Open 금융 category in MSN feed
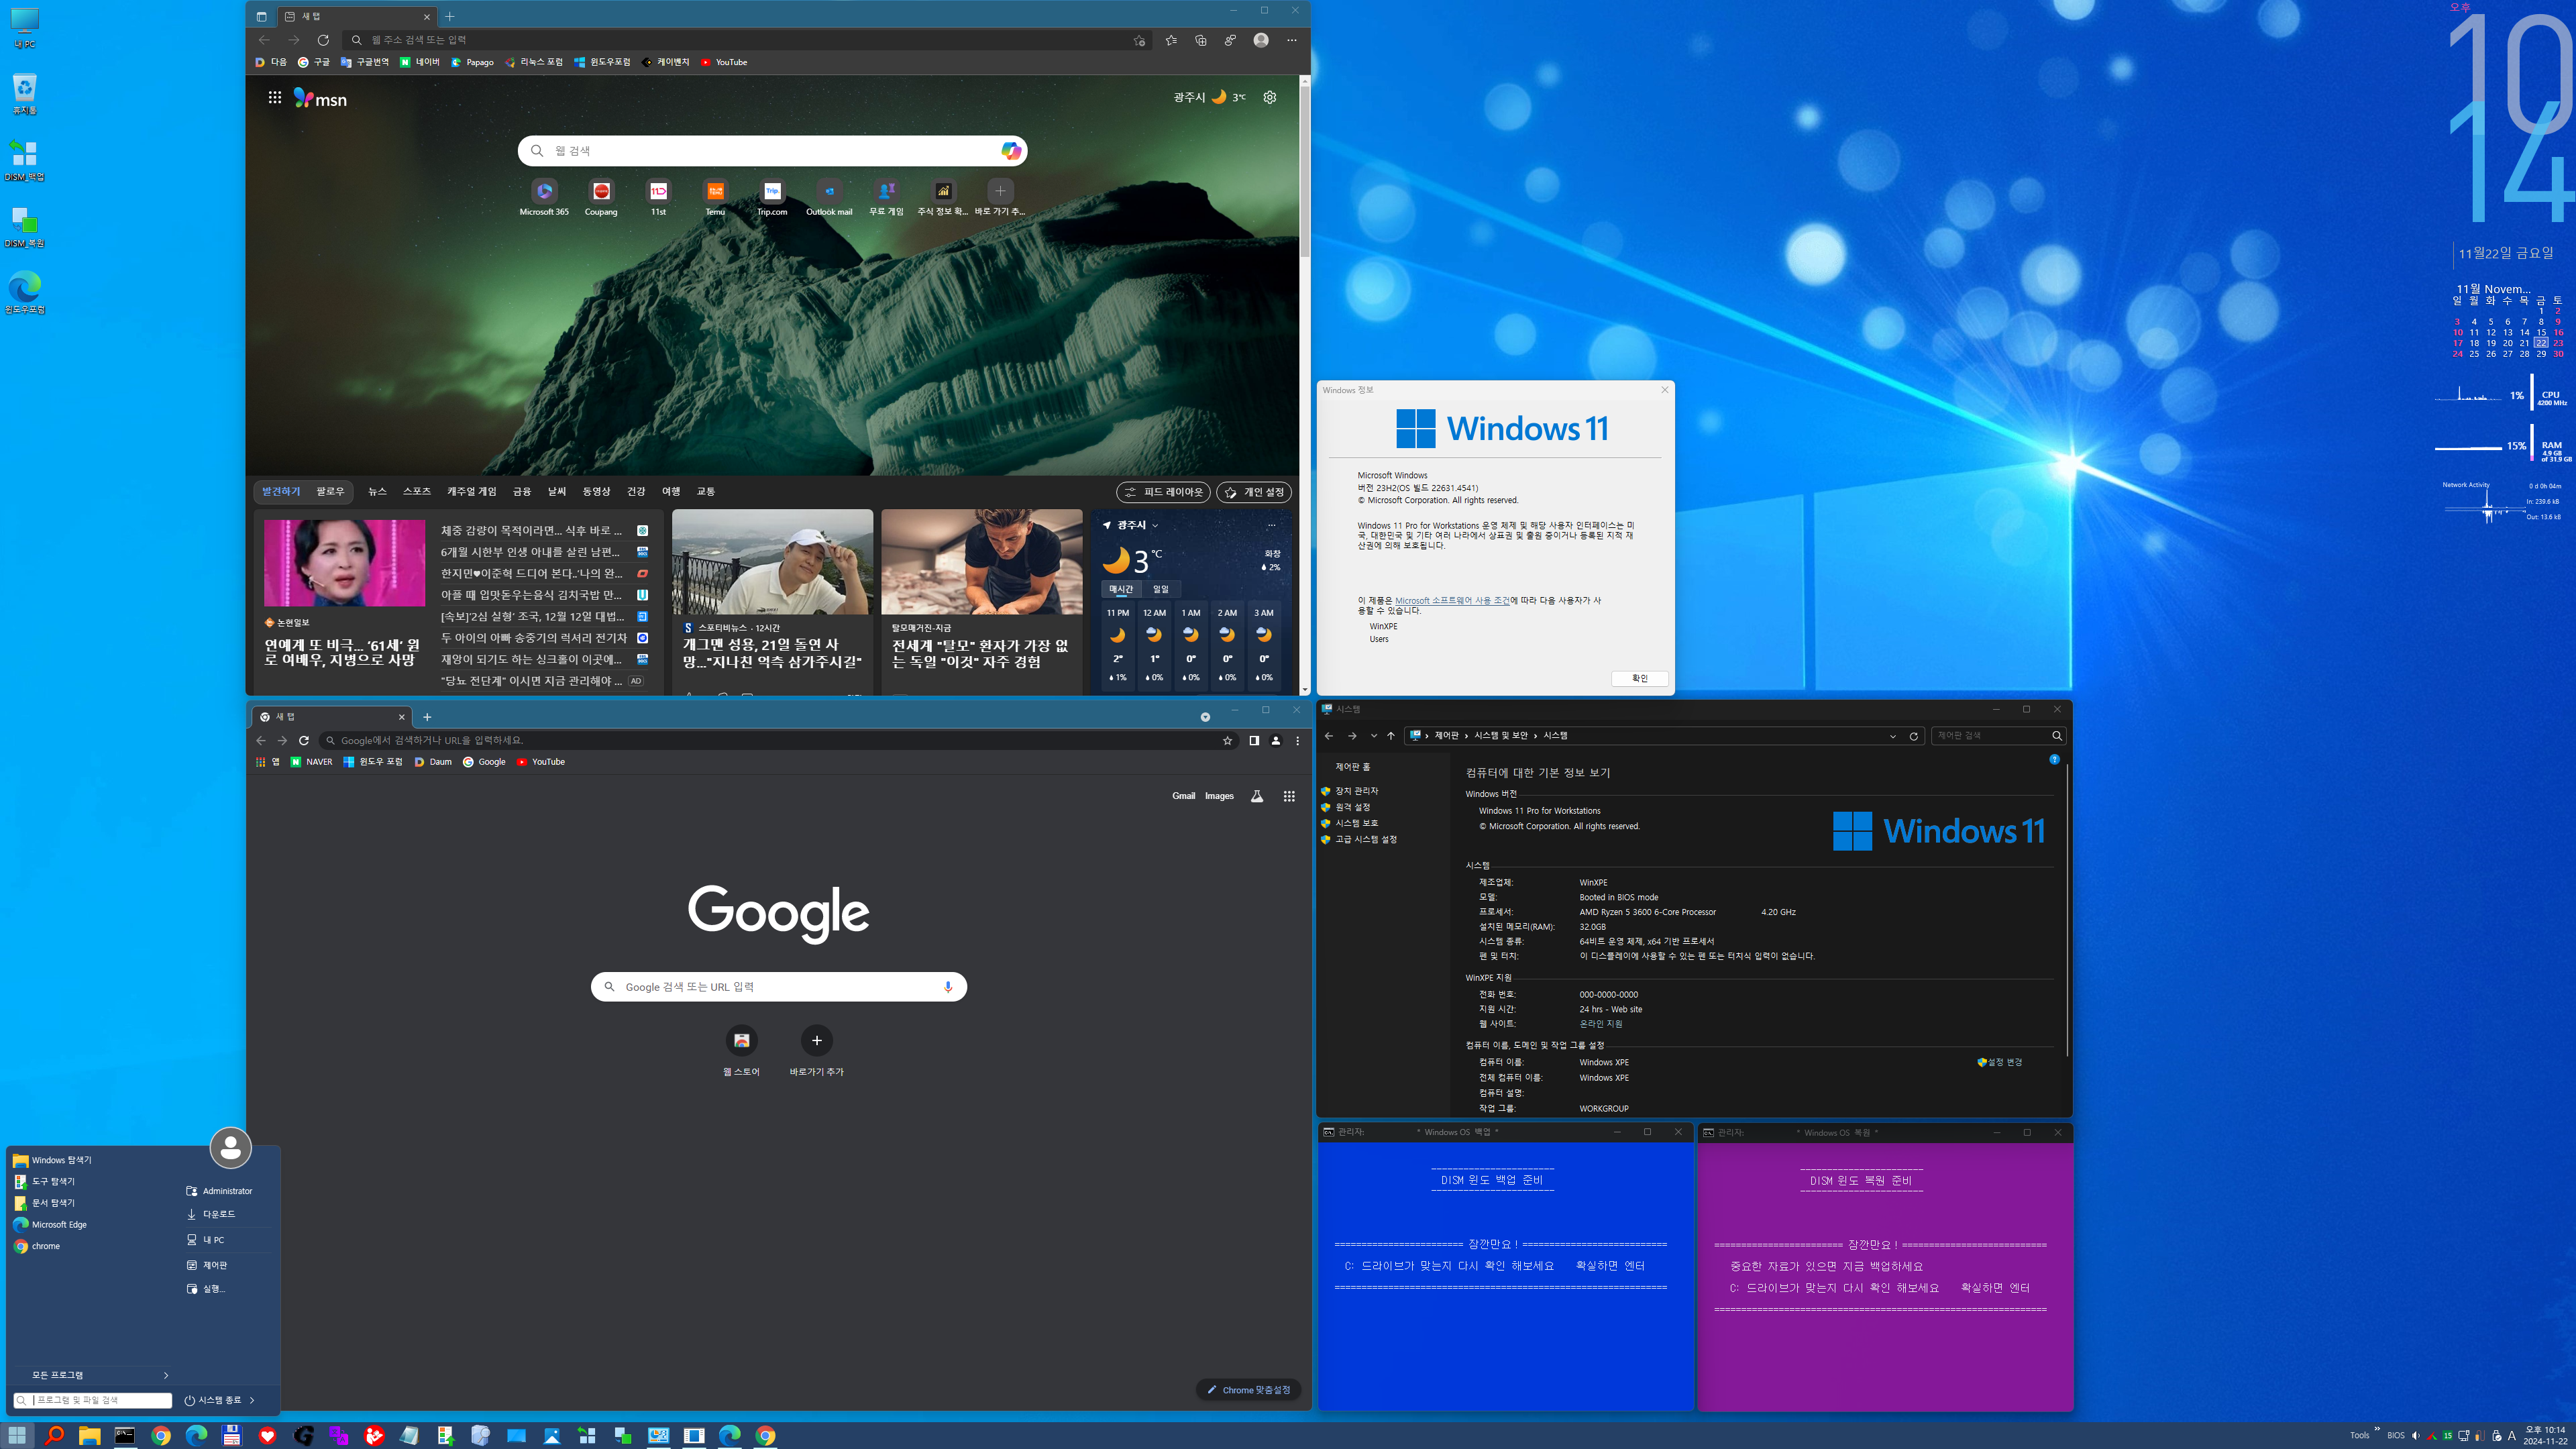The width and height of the screenshot is (2576, 1449). pos(522,491)
